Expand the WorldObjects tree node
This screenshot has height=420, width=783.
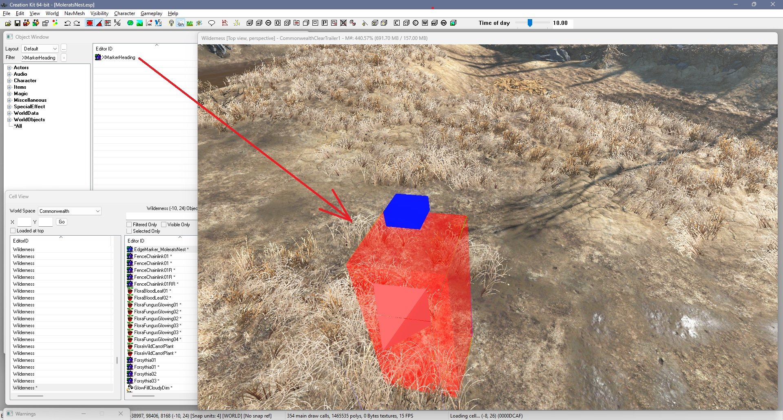click(9, 120)
